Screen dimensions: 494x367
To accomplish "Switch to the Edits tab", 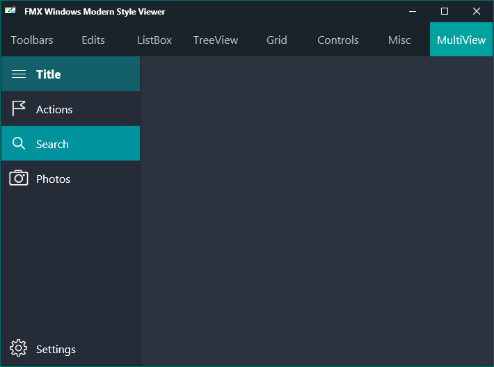I will pyautogui.click(x=93, y=40).
